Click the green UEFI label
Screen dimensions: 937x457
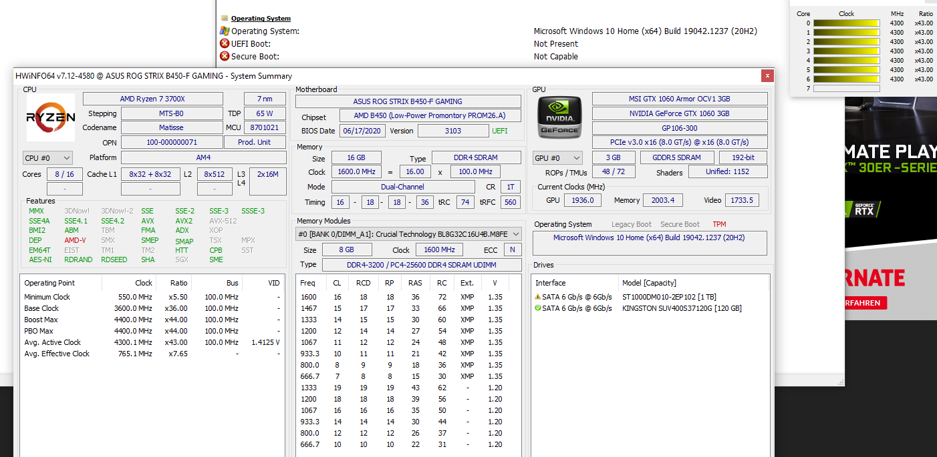pyautogui.click(x=500, y=131)
